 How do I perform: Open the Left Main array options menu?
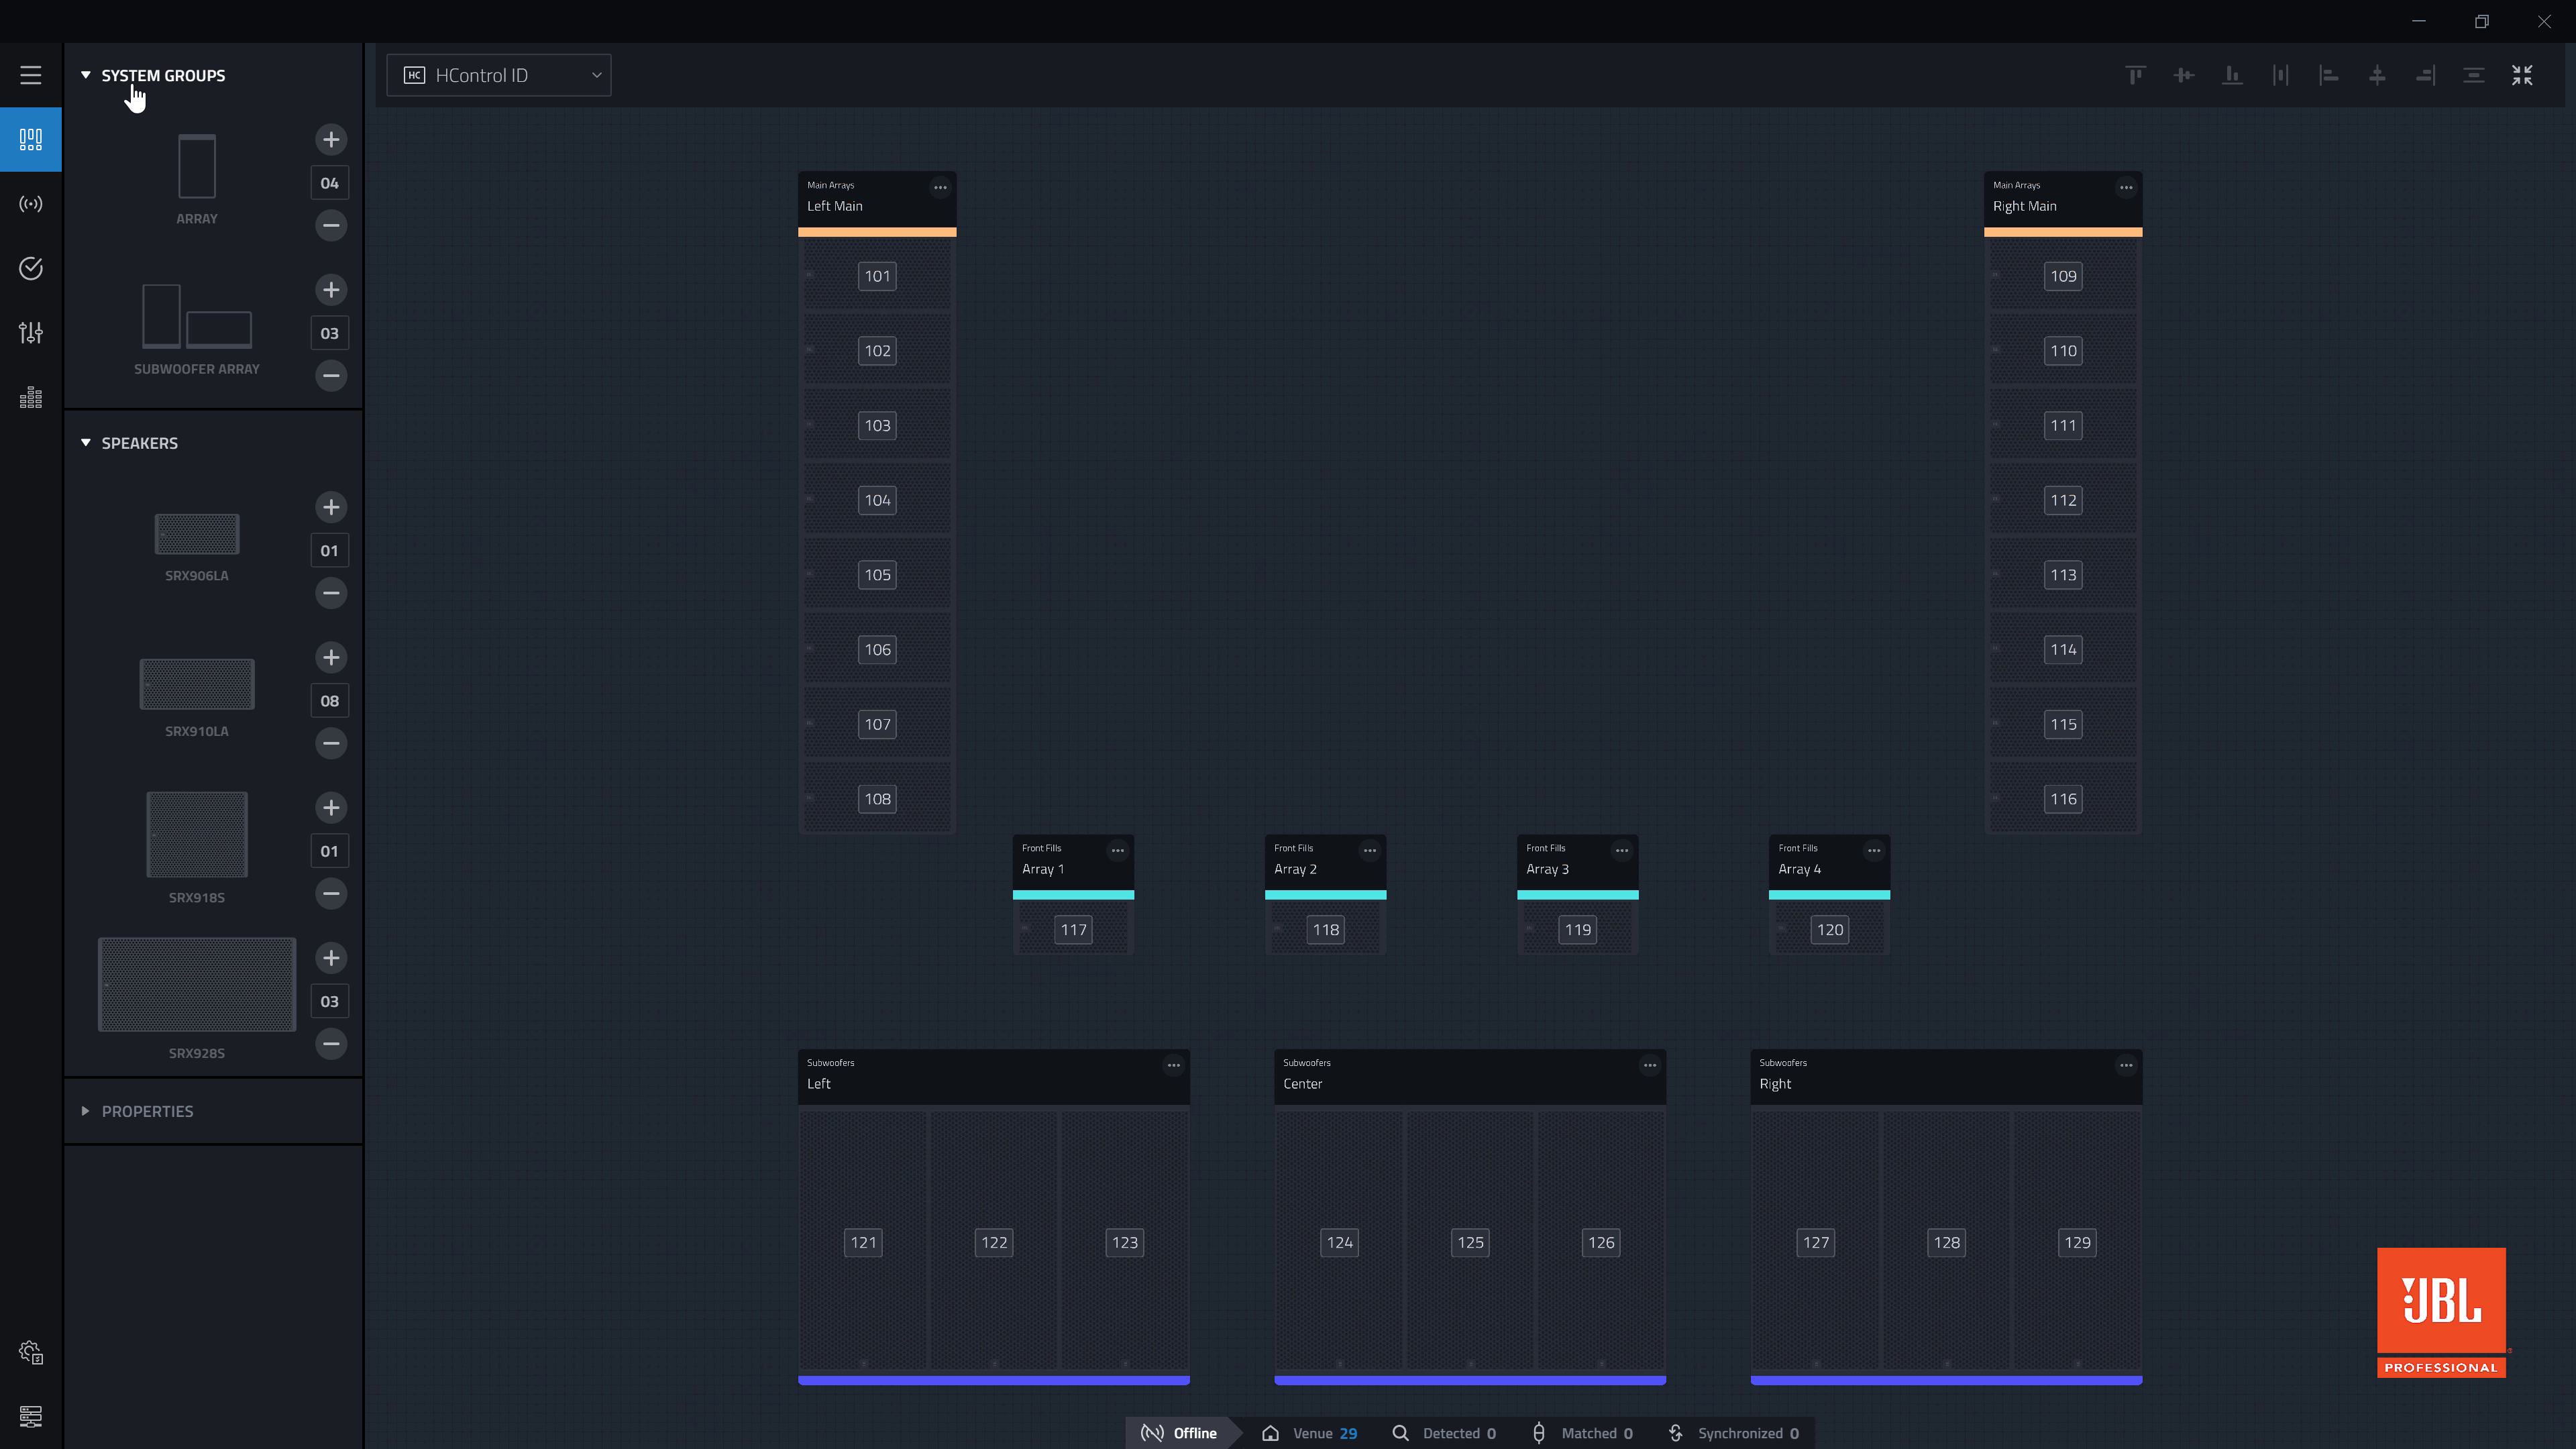coord(940,187)
